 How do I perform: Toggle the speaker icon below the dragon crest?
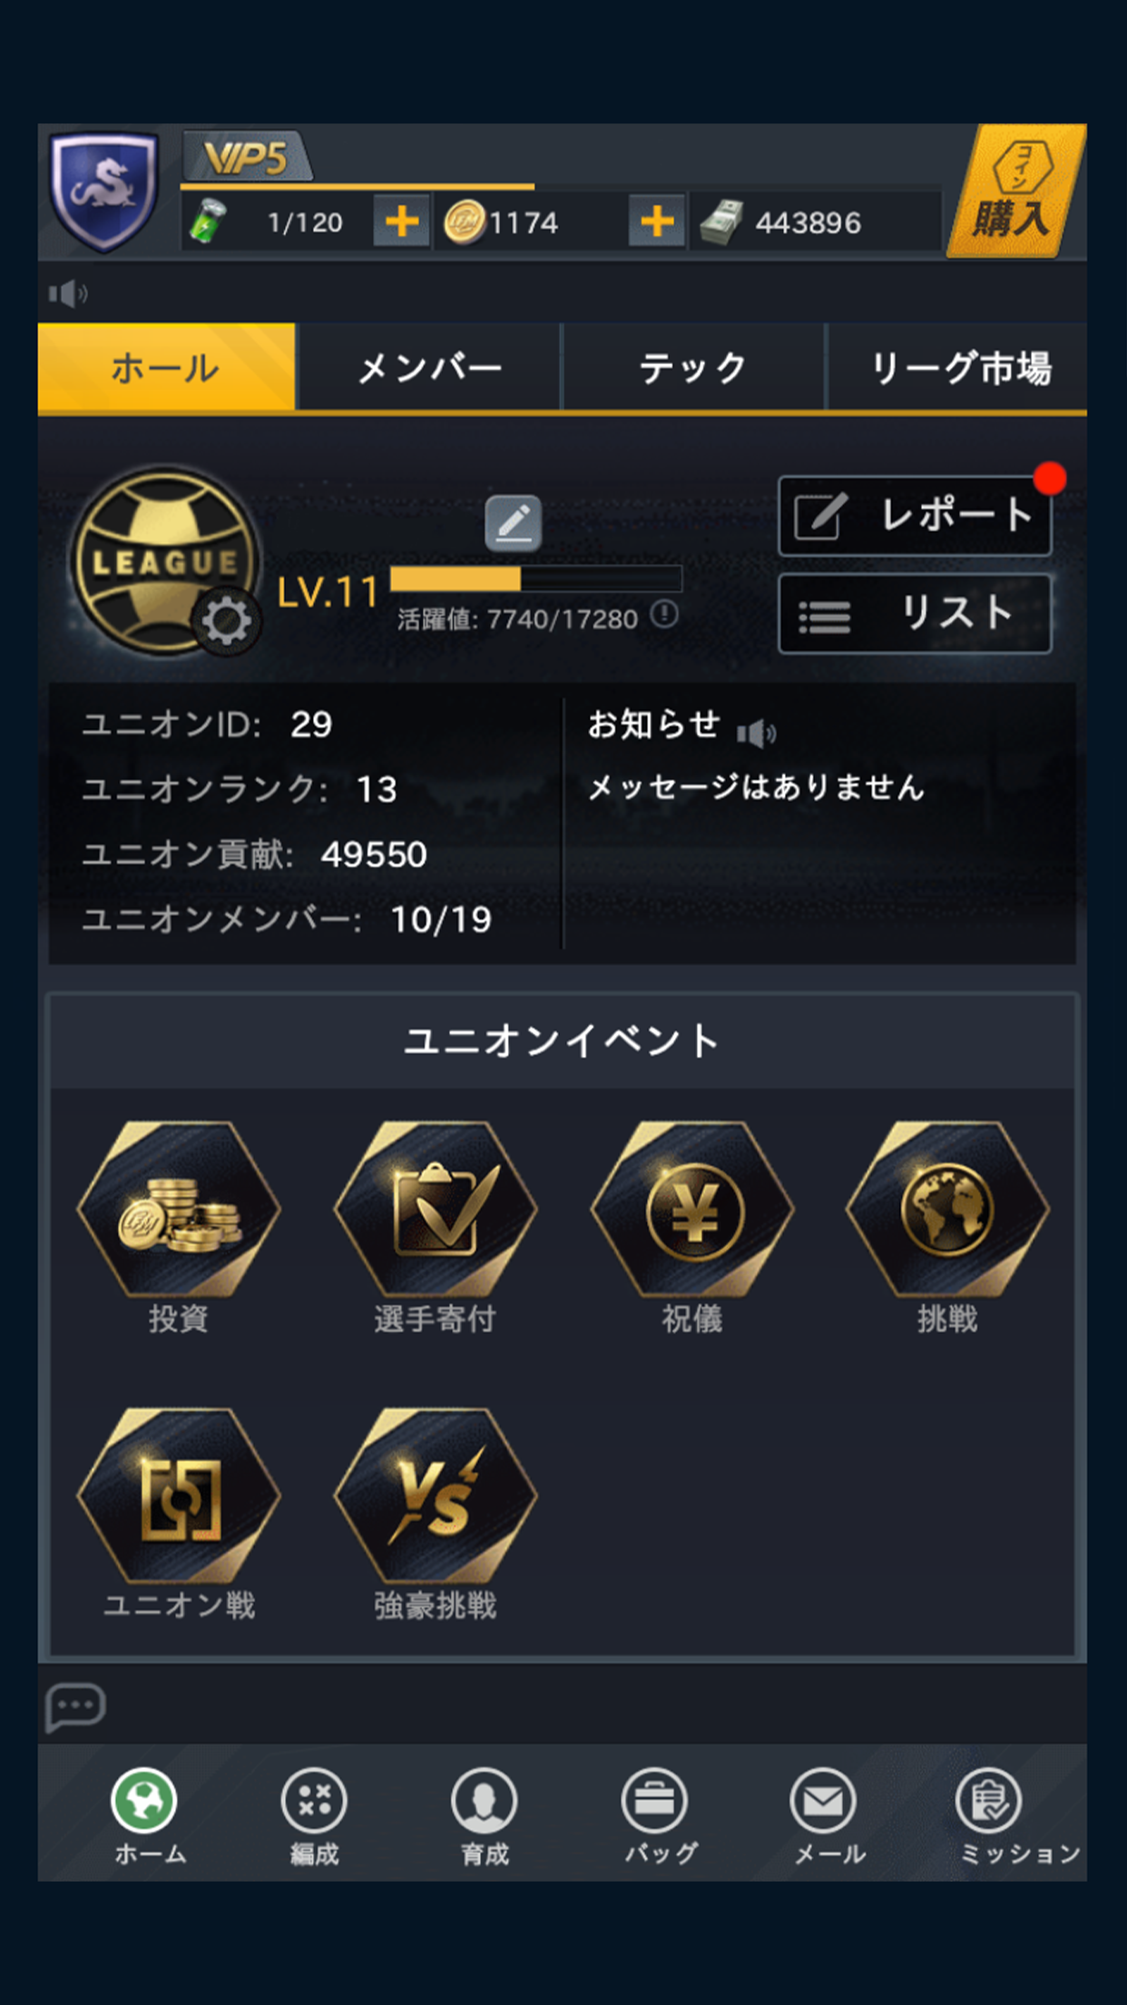tap(68, 293)
